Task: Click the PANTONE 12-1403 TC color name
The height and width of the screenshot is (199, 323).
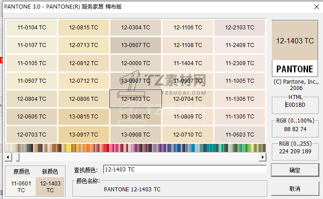Action: coord(132,190)
